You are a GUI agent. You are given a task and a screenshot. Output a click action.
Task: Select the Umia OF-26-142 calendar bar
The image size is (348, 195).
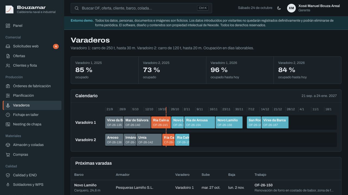pos(149,140)
